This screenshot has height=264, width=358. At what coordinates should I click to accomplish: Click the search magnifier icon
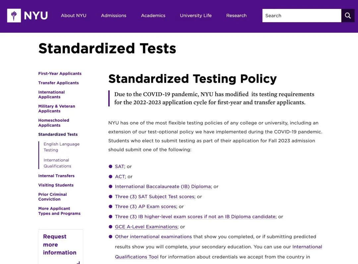348,16
